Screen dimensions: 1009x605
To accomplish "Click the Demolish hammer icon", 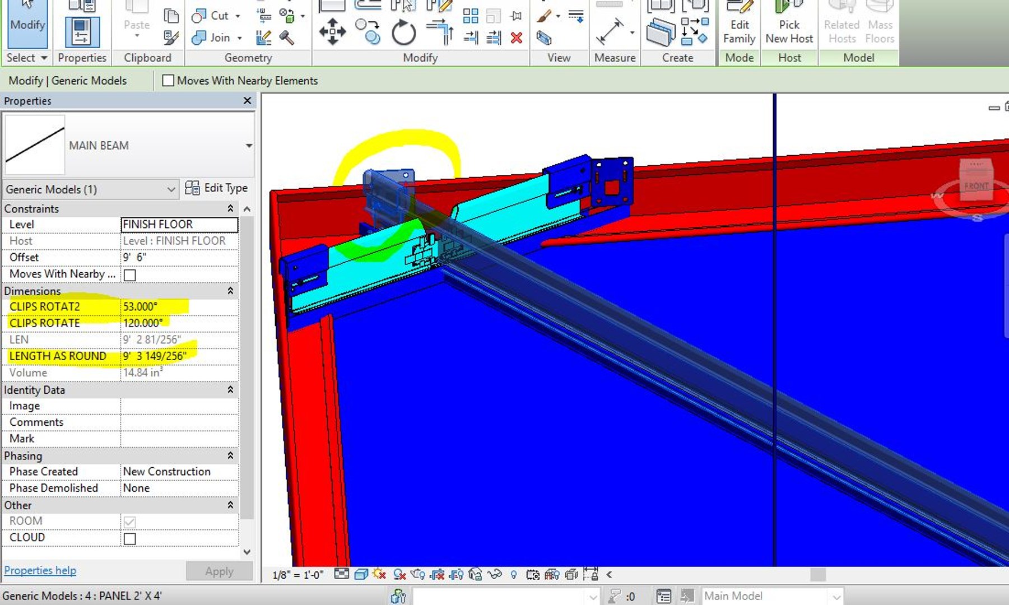I will click(287, 38).
